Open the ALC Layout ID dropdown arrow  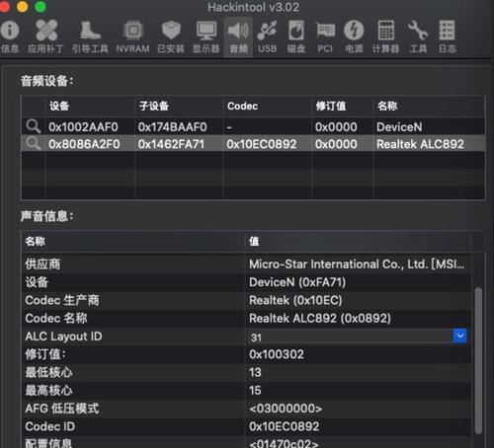[x=459, y=336]
